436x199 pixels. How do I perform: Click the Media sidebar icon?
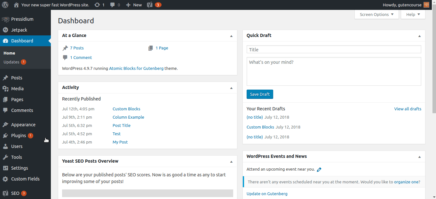5,89
